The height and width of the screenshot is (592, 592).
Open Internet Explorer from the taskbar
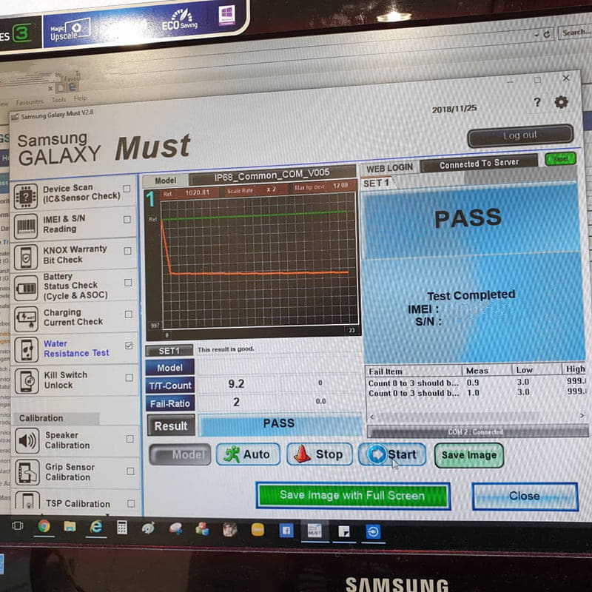tap(96, 526)
